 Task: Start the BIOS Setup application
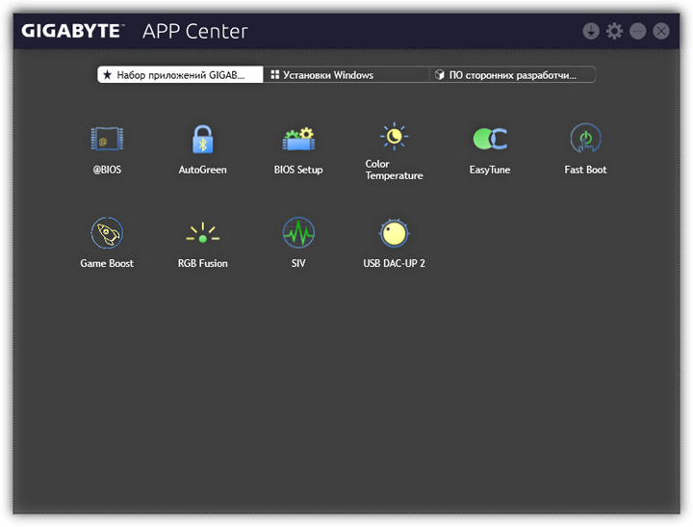pos(298,140)
